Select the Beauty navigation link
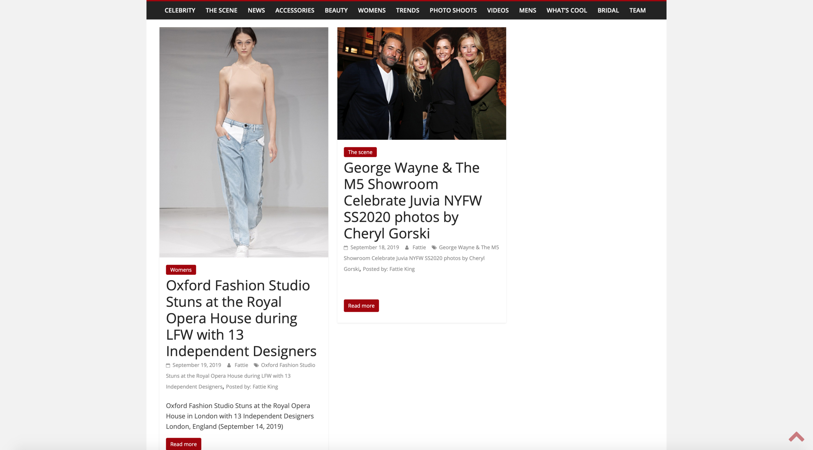The width and height of the screenshot is (813, 450). coord(336,10)
